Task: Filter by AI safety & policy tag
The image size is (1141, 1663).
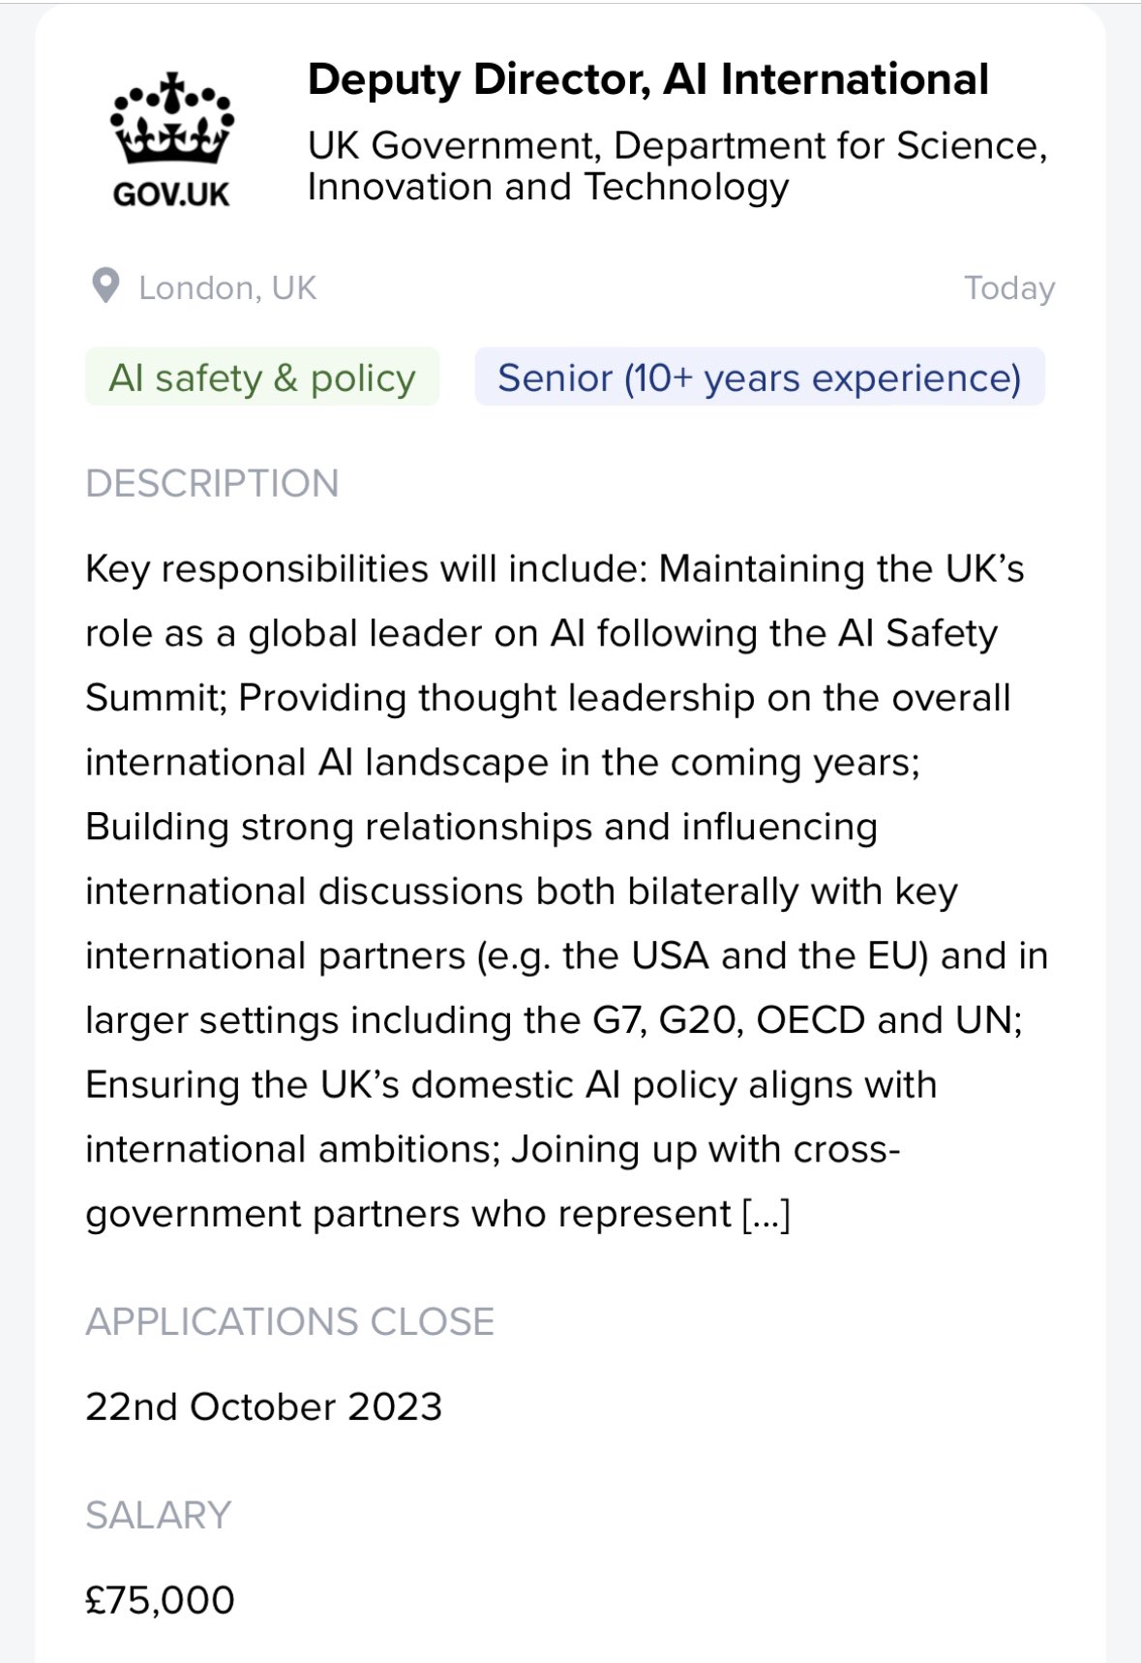Action: coord(262,378)
